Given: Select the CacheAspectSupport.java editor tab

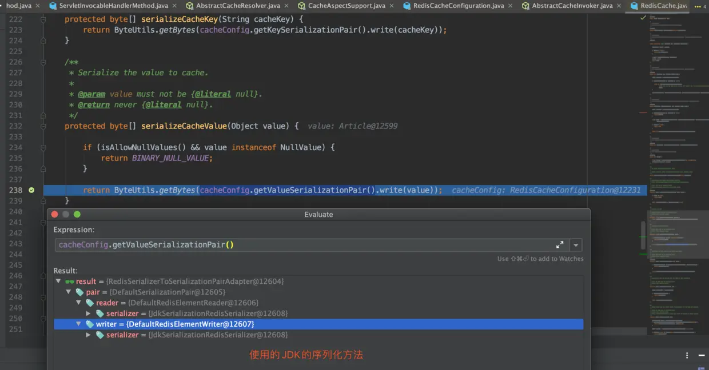Looking at the screenshot, I should point(346,6).
